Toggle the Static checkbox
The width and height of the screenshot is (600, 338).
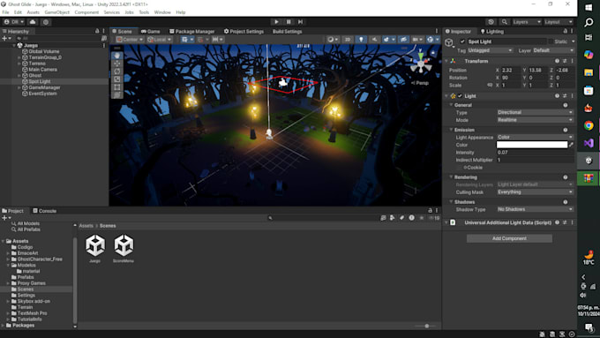[551, 41]
